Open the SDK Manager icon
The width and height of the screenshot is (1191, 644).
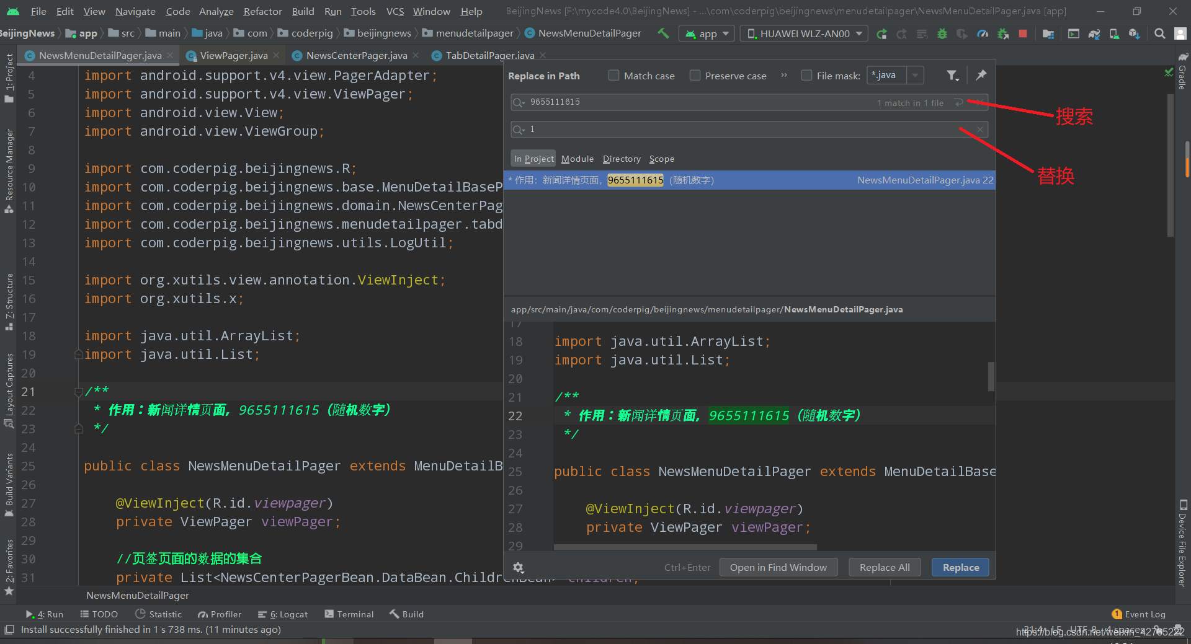tap(1135, 33)
